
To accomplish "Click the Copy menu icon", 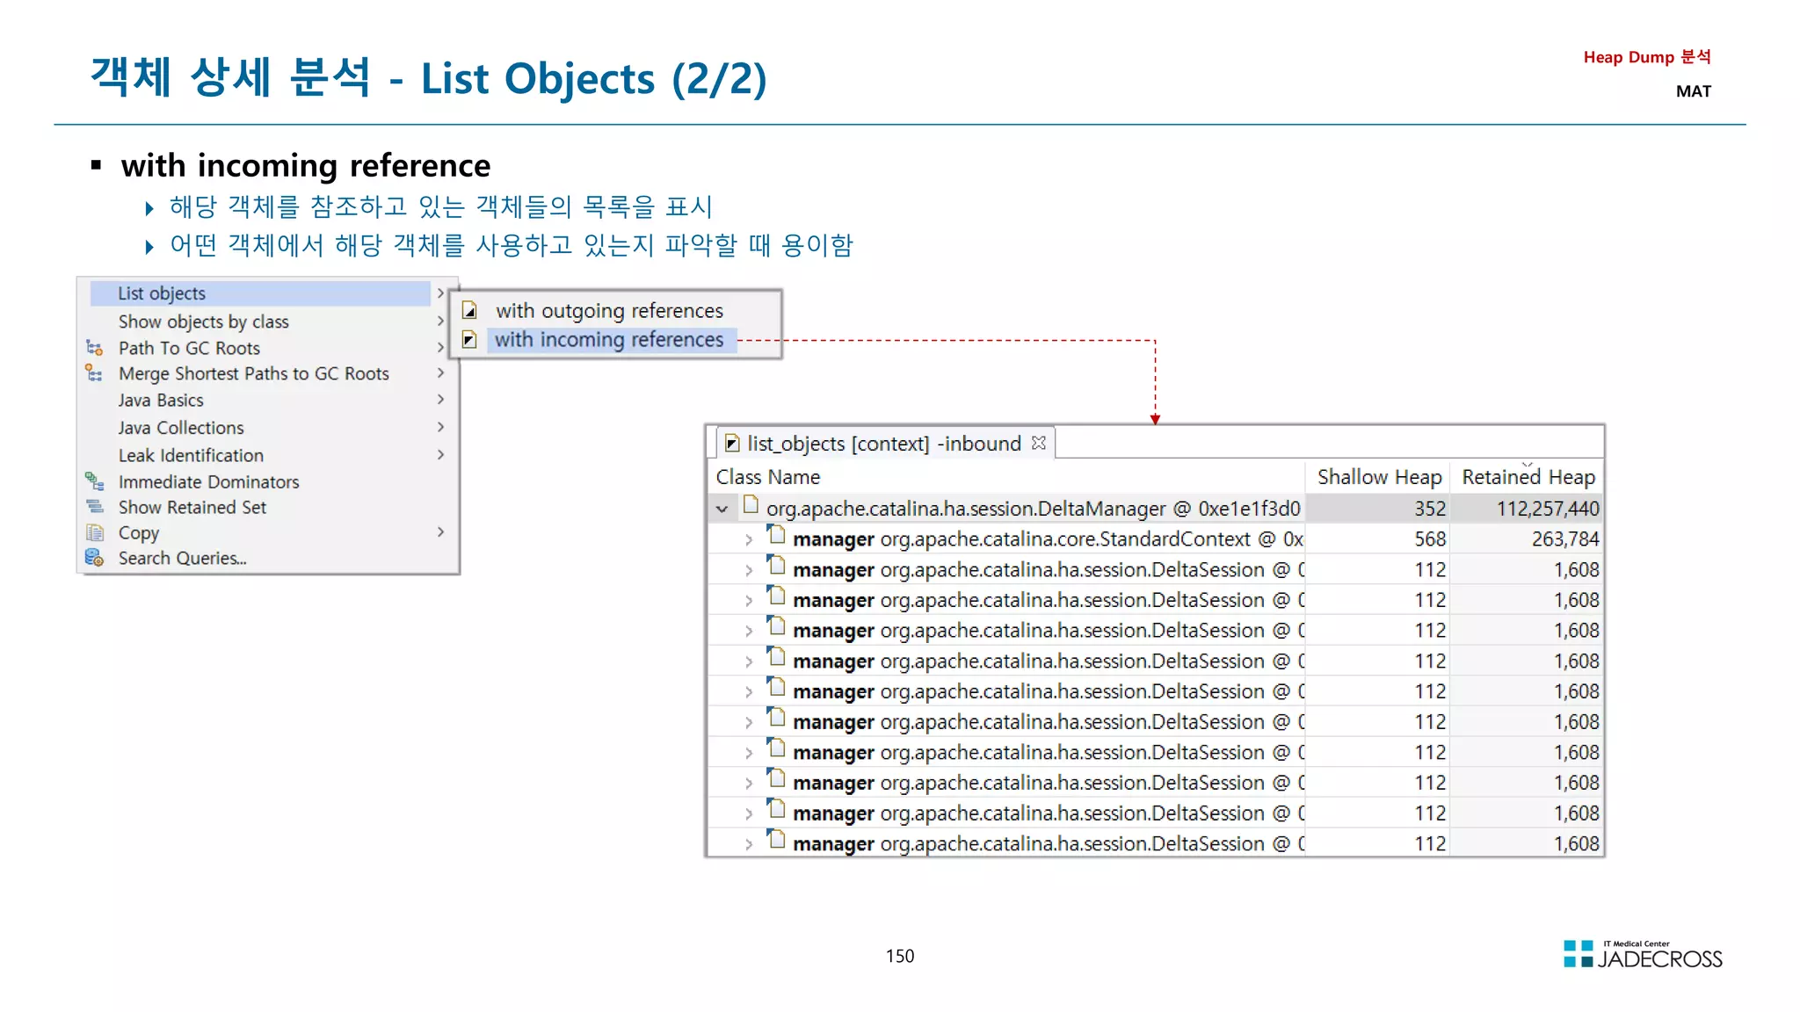I will (95, 532).
